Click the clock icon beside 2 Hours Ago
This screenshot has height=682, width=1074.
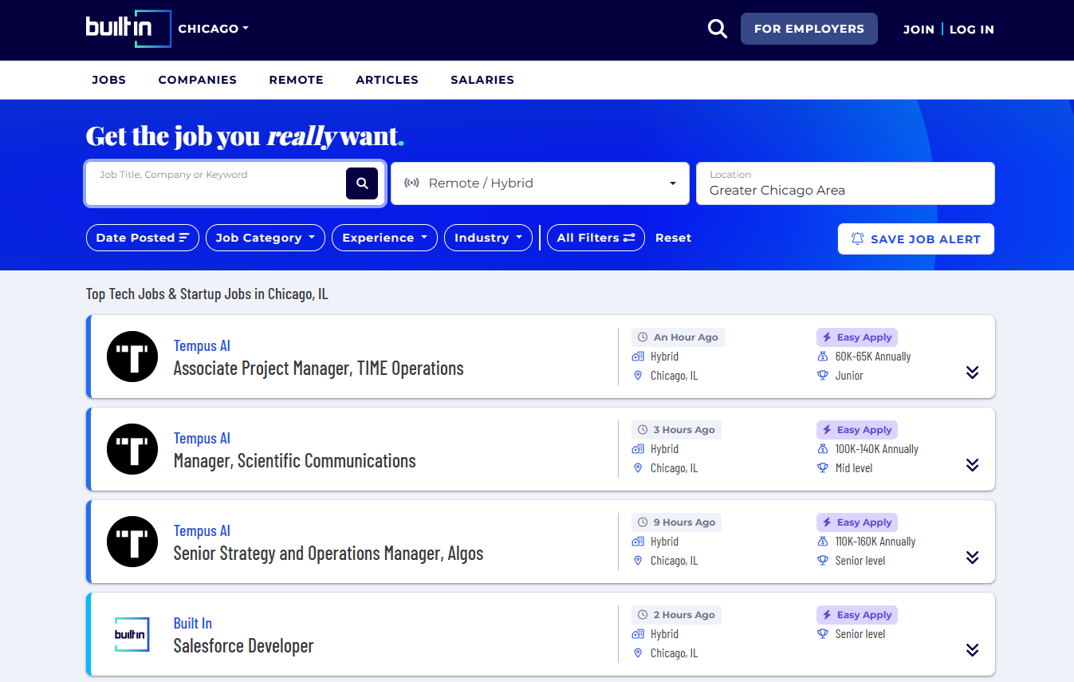click(643, 615)
